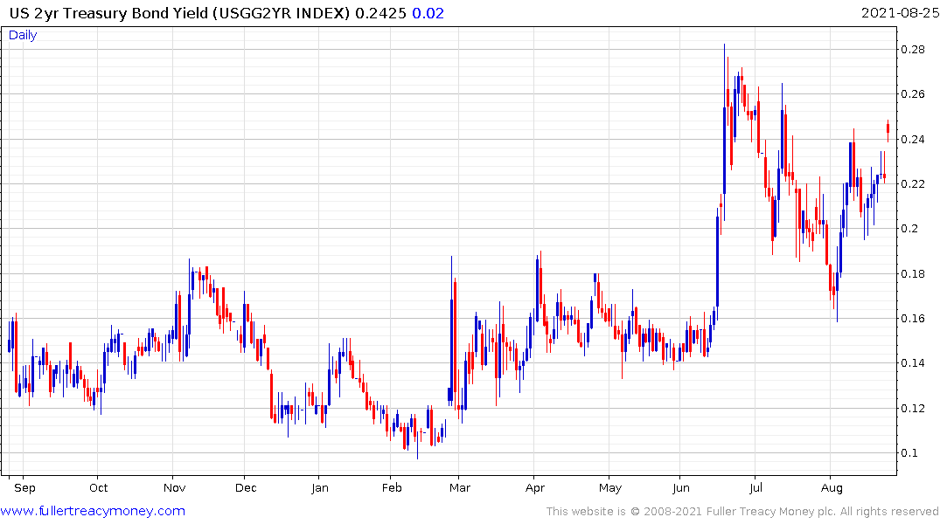
Task: Select the 'Daily' interval label
Action: click(23, 35)
